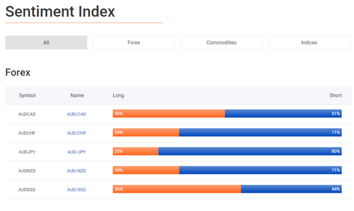Screen dimensions: 354x211
Task: Click the blue 51% short bar for AUDCAD
Action: pyautogui.click(x=283, y=114)
